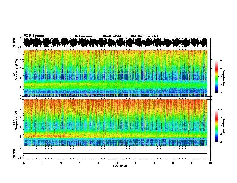The image size is (237, 183).
Task: Click the ch.1 frequency axis "4" tick label
Action: [x=21, y=78]
